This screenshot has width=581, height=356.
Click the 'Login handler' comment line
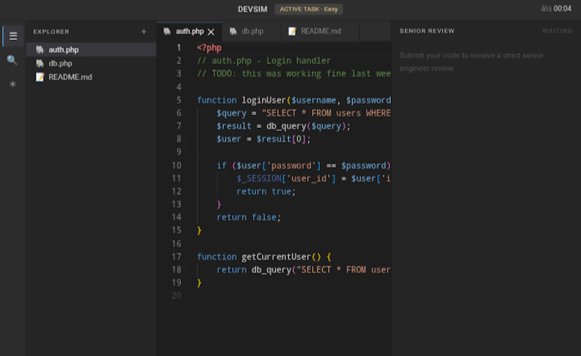(x=264, y=61)
